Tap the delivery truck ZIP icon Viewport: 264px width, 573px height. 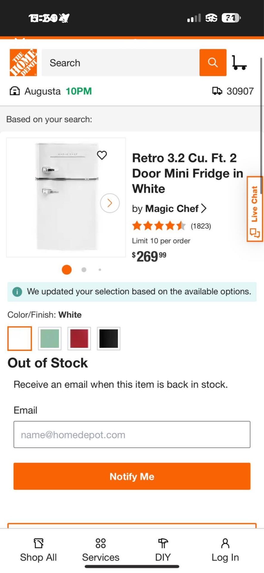[217, 91]
